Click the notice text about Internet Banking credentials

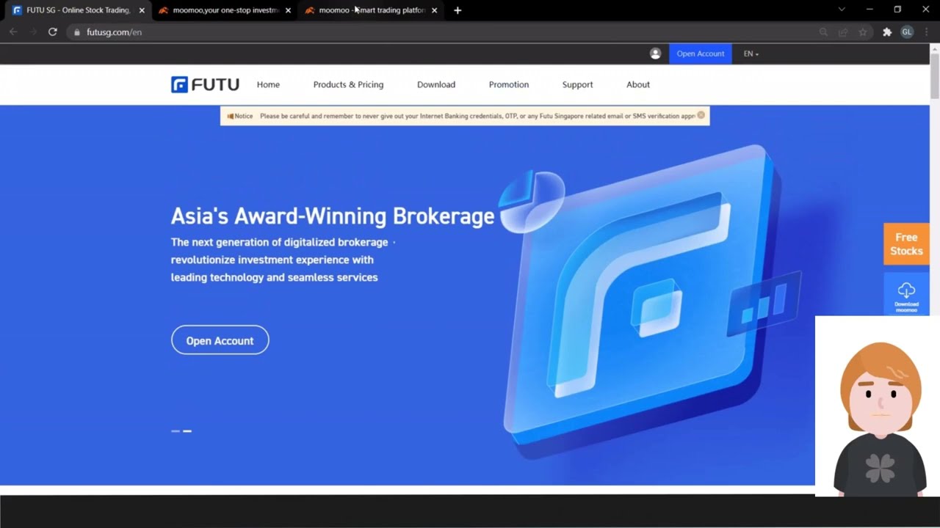477,116
